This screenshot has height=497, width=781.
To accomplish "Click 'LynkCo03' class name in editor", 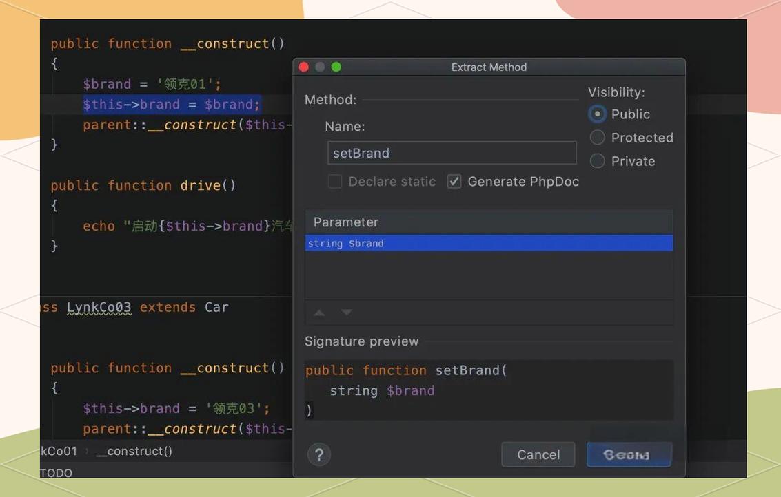I will point(99,308).
